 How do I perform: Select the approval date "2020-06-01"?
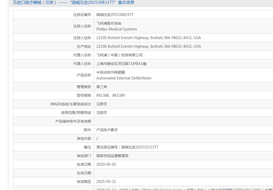click(106, 164)
